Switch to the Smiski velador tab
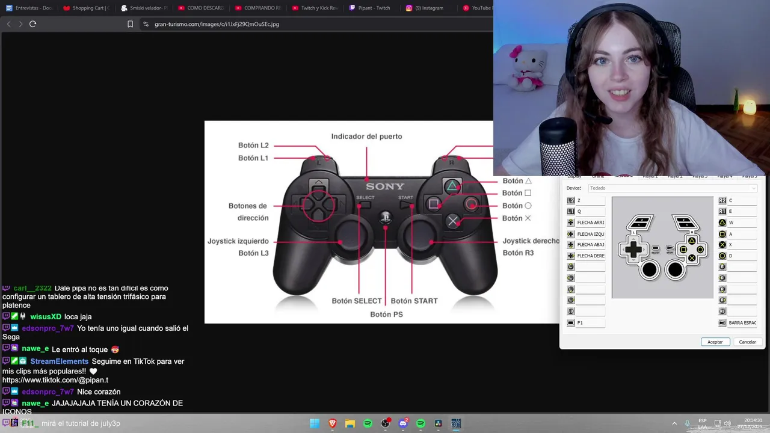Viewport: 770px width, 433px height. coord(144,8)
